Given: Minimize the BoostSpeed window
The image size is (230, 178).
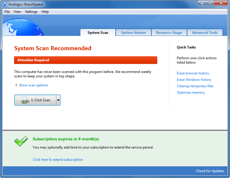Looking at the screenshot, I should (x=202, y=3).
